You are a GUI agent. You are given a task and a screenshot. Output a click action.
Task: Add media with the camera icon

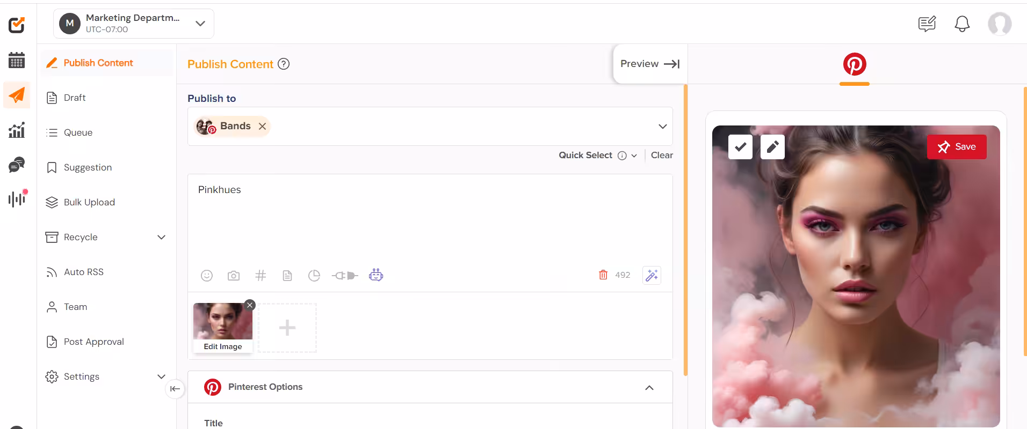(x=234, y=276)
